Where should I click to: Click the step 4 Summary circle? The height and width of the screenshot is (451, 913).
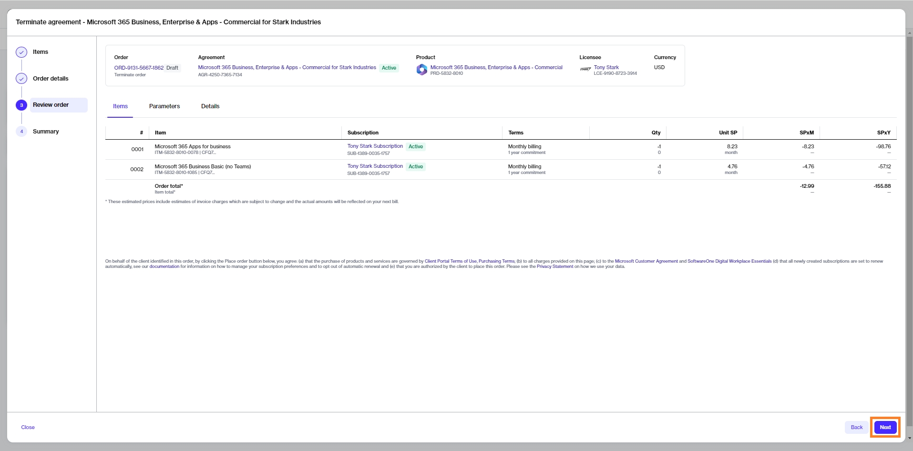[21, 132]
